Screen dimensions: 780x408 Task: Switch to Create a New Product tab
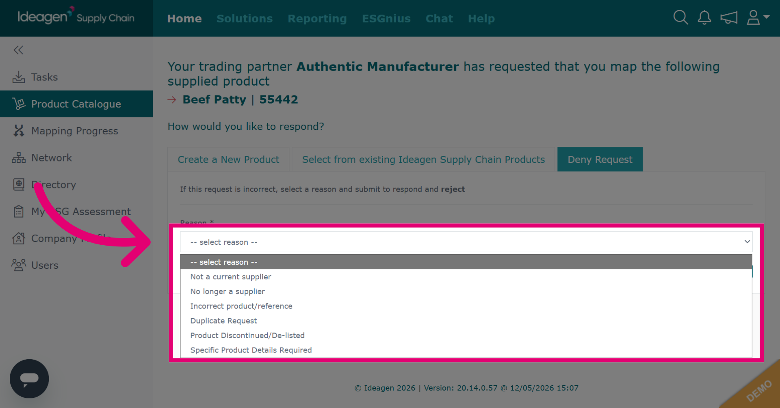[228, 160]
